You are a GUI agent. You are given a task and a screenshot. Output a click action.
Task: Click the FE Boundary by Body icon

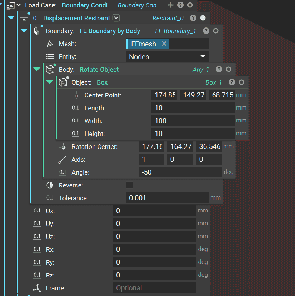pos(37,31)
